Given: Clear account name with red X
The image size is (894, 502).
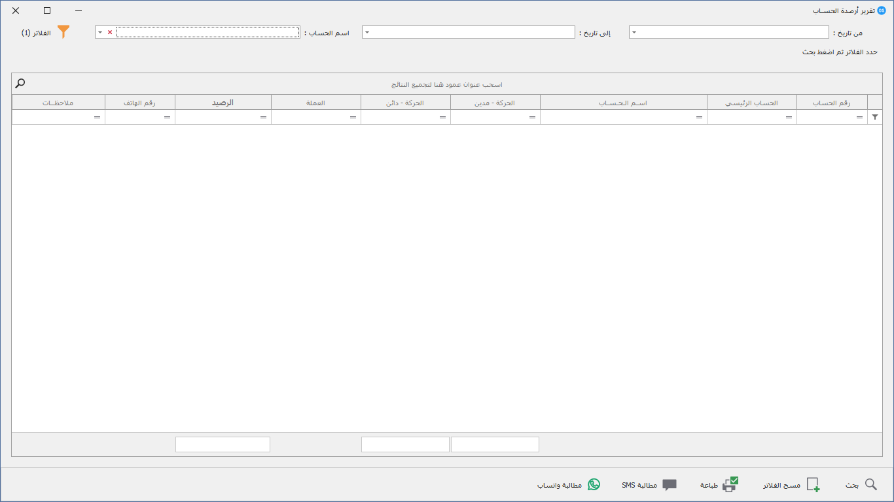Looking at the screenshot, I should pyautogui.click(x=110, y=32).
